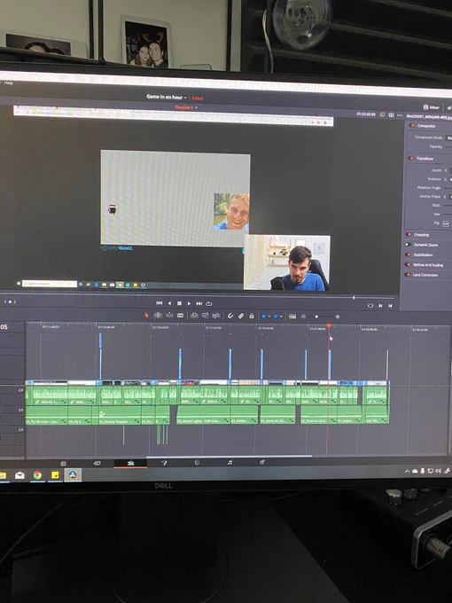Click the timeline zoom out minus button
452x603 pixels.
[304, 317]
